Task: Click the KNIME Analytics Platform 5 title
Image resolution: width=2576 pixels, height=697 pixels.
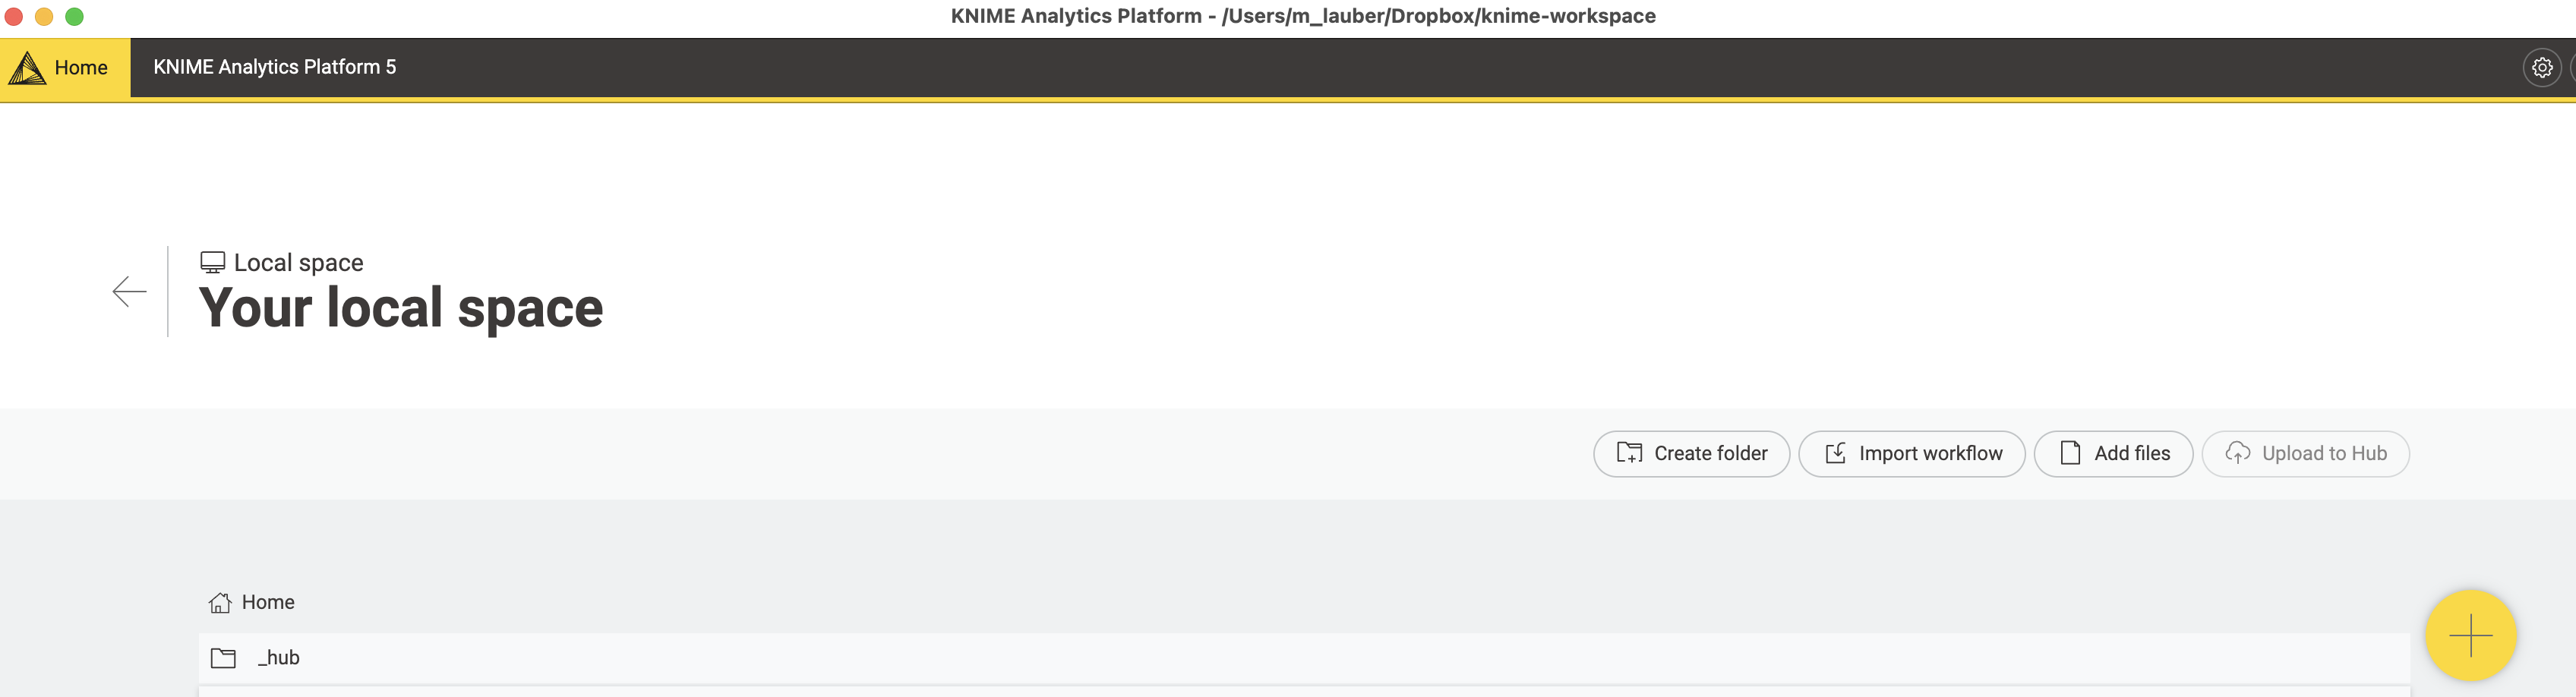Action: point(275,67)
